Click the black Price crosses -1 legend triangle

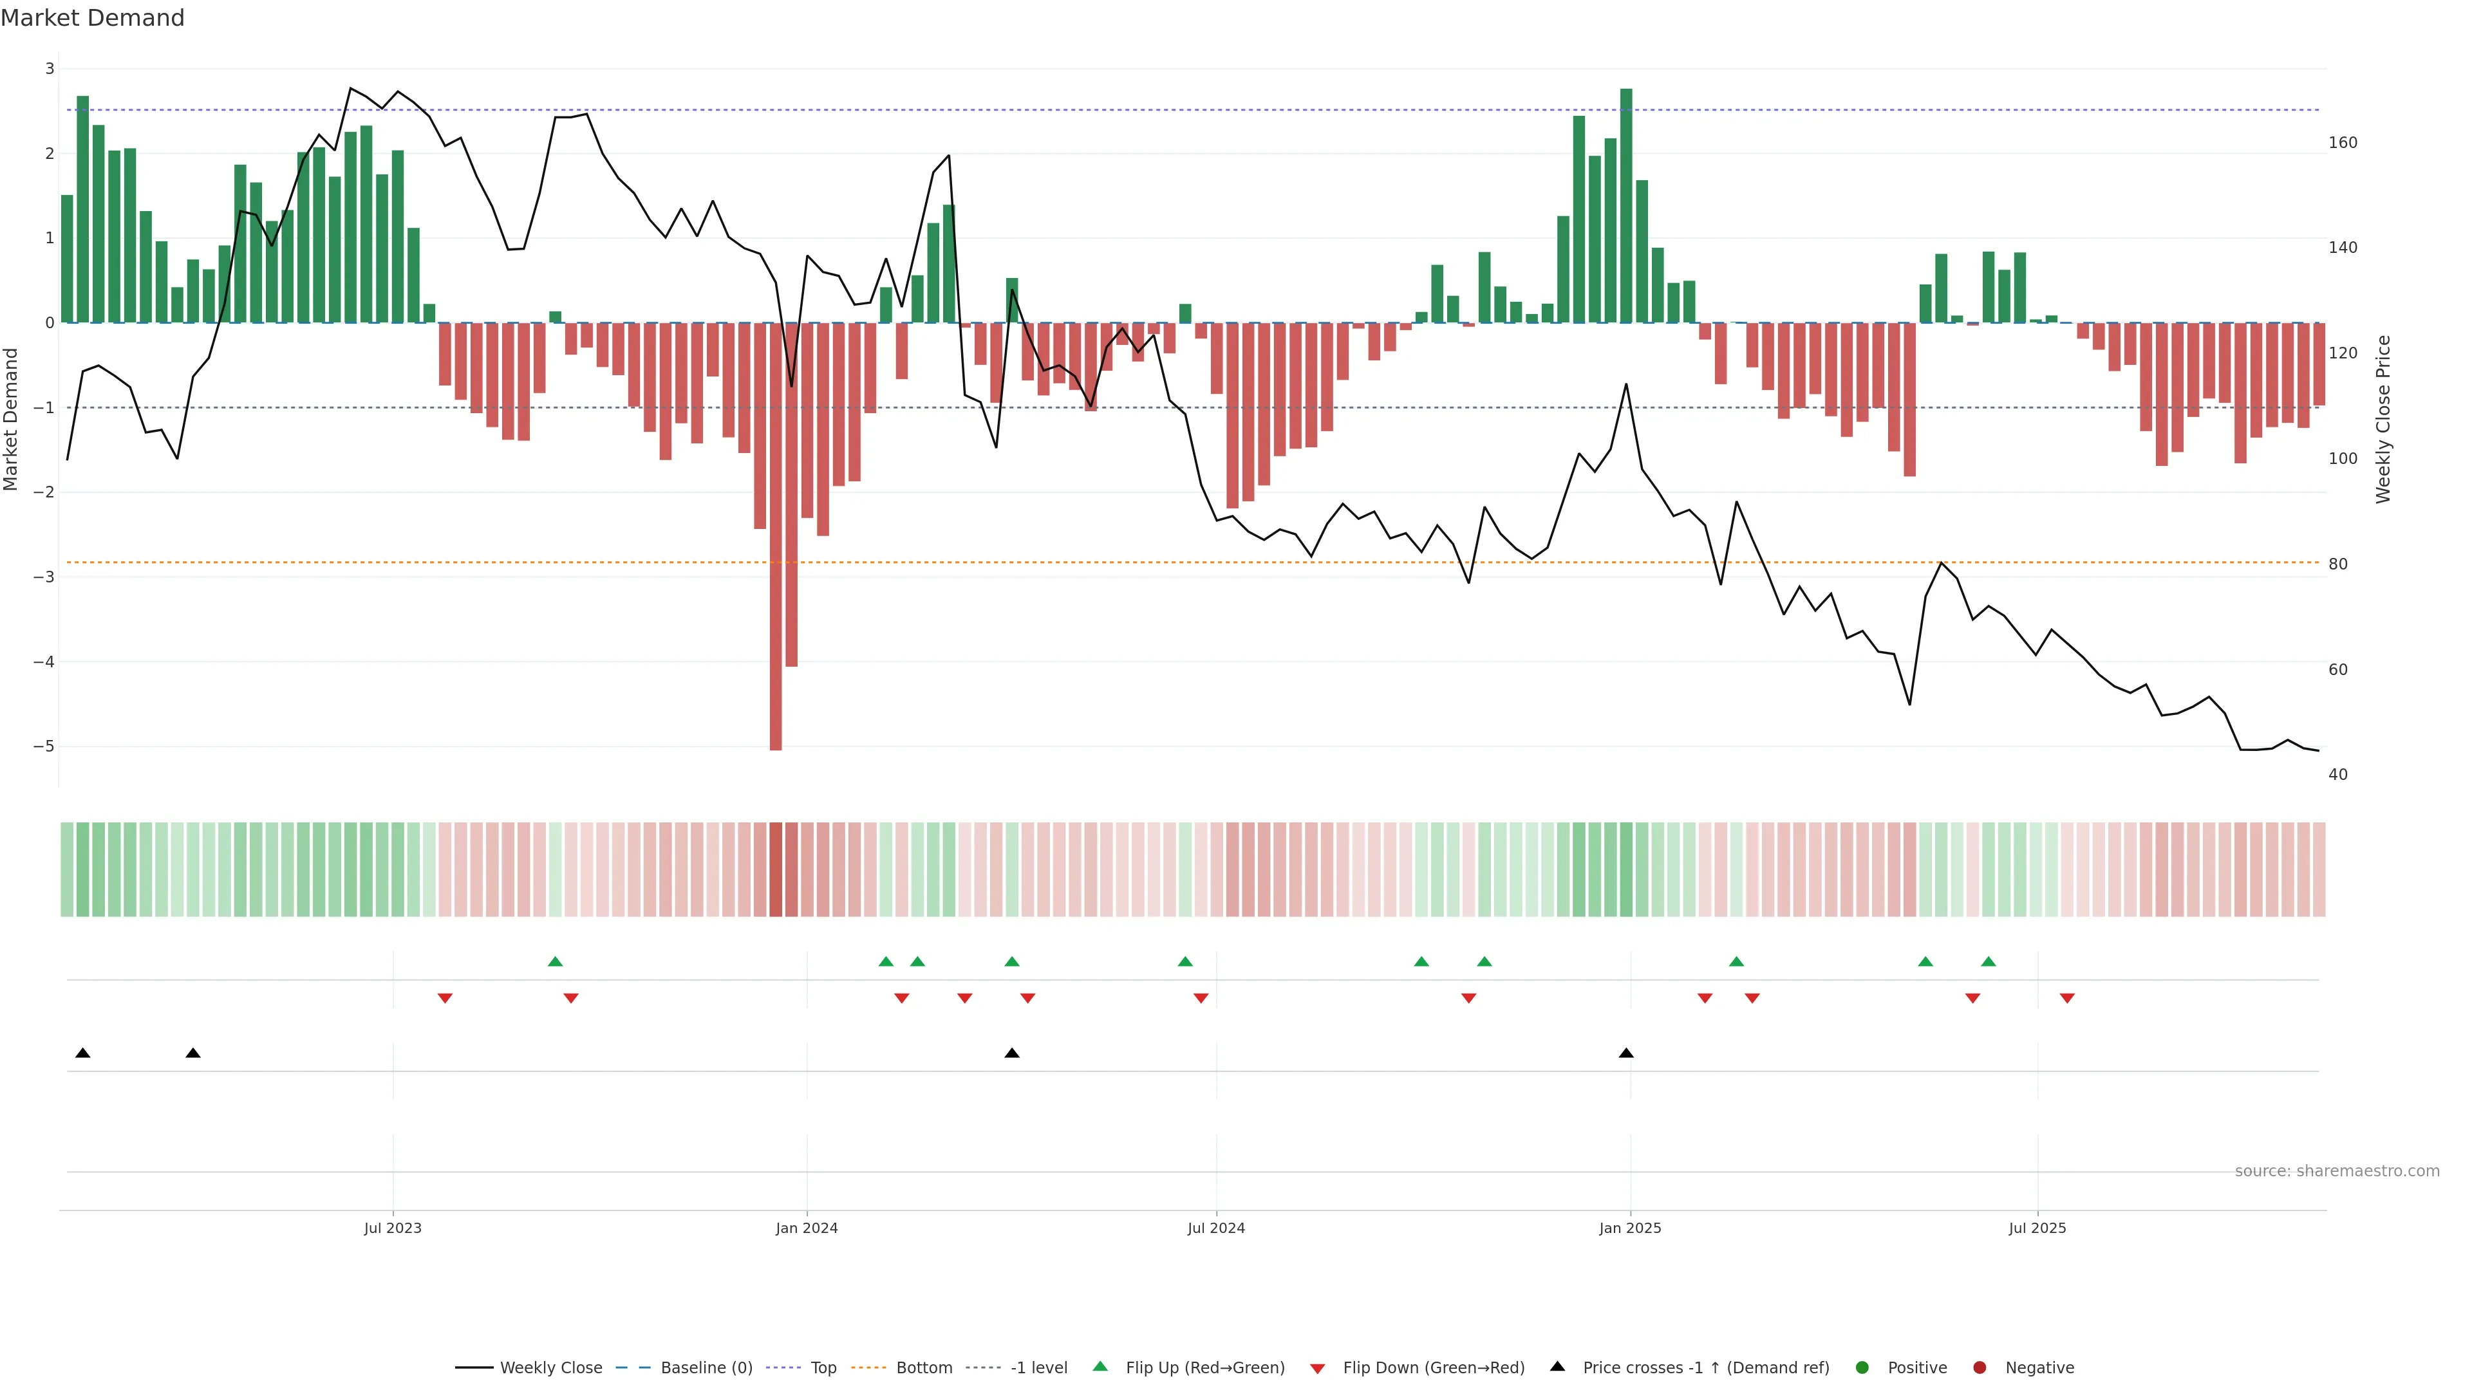tap(1557, 1366)
